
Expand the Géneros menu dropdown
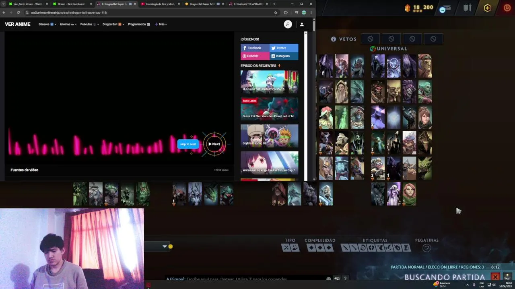click(47, 24)
